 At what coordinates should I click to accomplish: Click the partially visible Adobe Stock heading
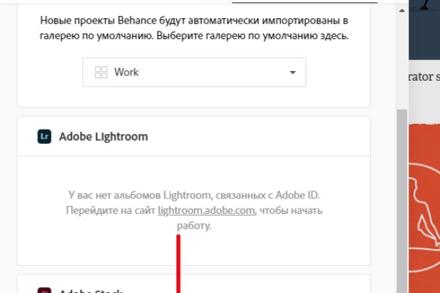pos(92,291)
